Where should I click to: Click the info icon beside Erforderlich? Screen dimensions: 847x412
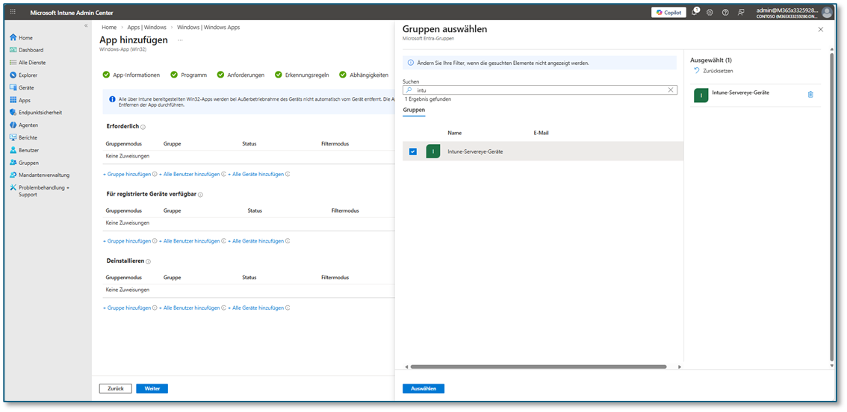click(x=143, y=127)
